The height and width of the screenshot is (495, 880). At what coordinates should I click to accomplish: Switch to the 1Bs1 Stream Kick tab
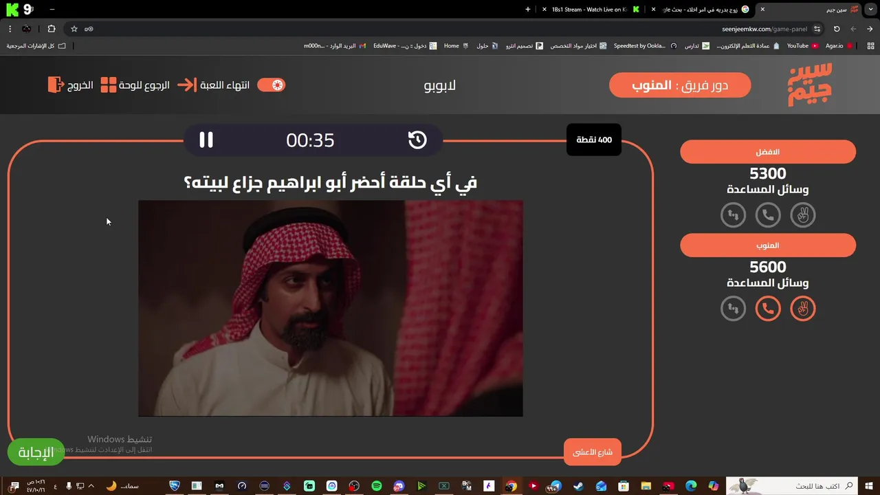[x=591, y=10]
